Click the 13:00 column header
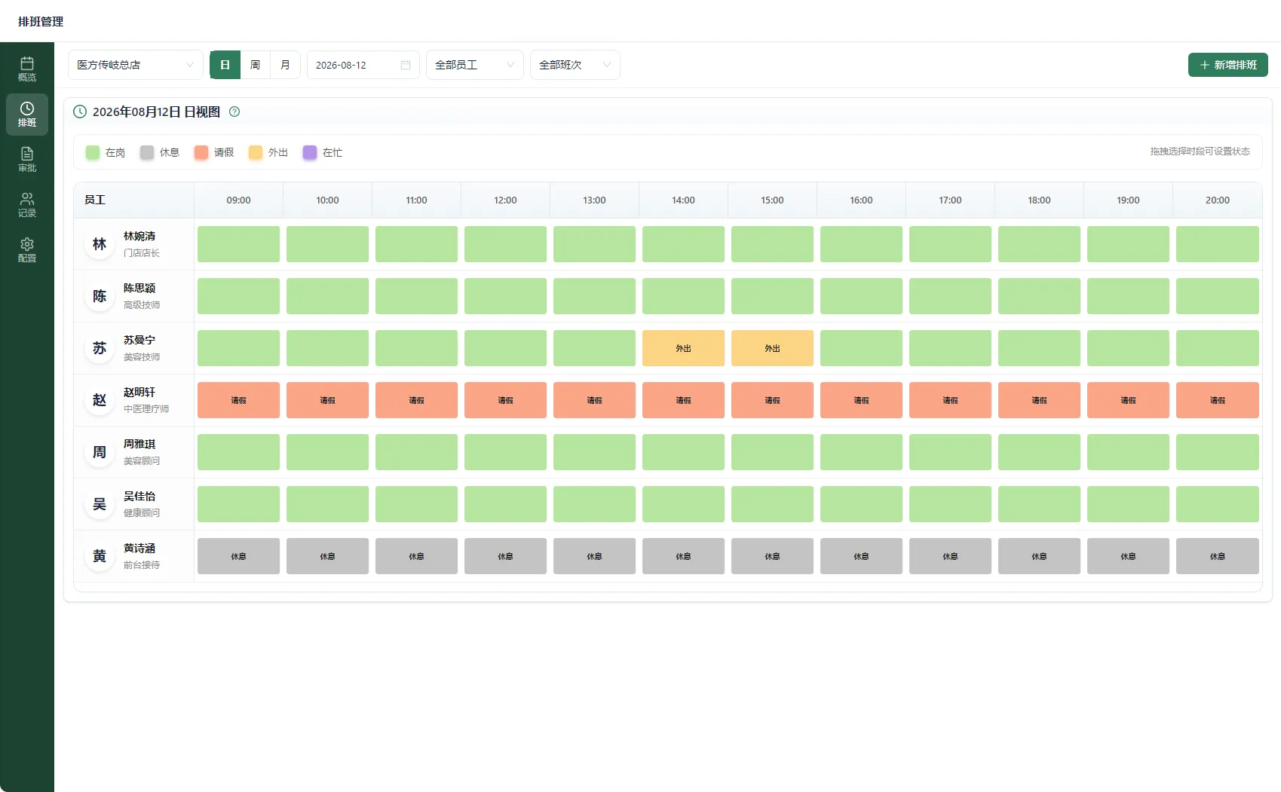1281x792 pixels. click(594, 200)
